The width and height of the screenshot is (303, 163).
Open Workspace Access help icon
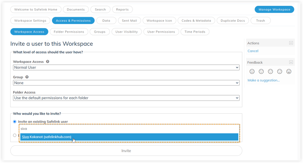point(47,62)
